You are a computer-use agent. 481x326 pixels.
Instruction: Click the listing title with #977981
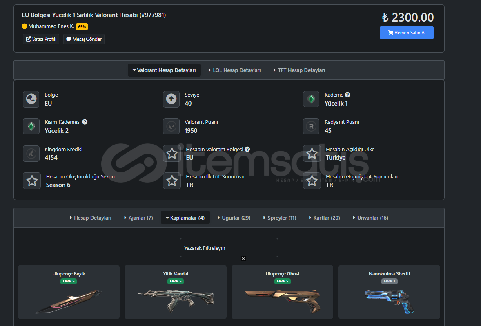tap(94, 15)
